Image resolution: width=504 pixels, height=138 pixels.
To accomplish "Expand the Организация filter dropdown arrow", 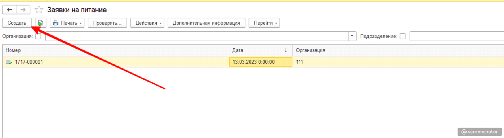I will 353,36.
